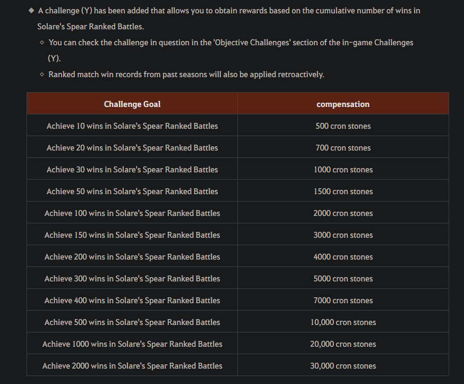Click the '30,000 cron stones' cell
This screenshot has width=464, height=384.
343,366
